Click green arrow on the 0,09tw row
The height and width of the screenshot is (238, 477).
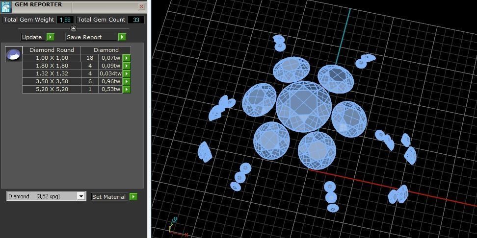click(127, 66)
